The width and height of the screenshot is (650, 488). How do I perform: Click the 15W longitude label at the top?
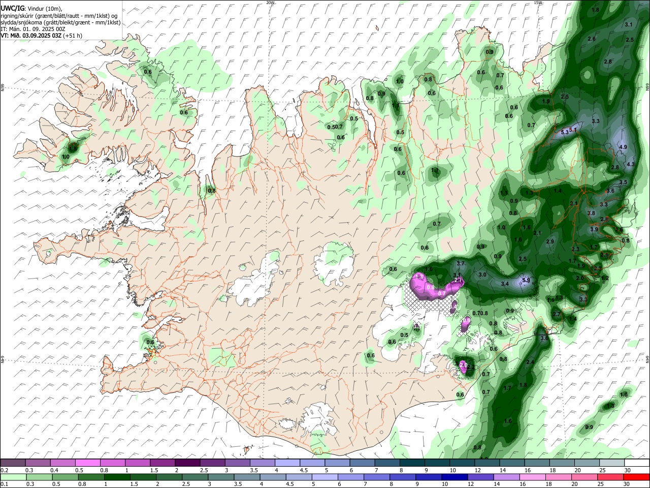coord(538,3)
